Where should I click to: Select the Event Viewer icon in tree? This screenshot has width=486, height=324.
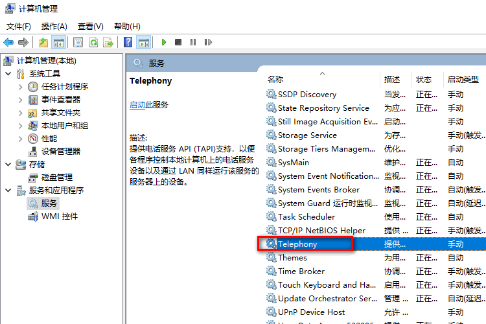[x=33, y=100]
